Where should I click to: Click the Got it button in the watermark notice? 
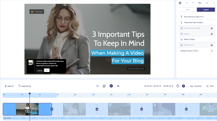47,70
